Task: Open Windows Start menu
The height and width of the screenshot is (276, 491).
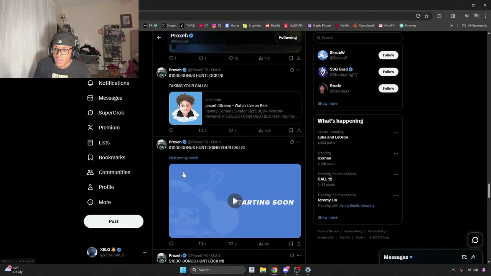Action: [183, 270]
